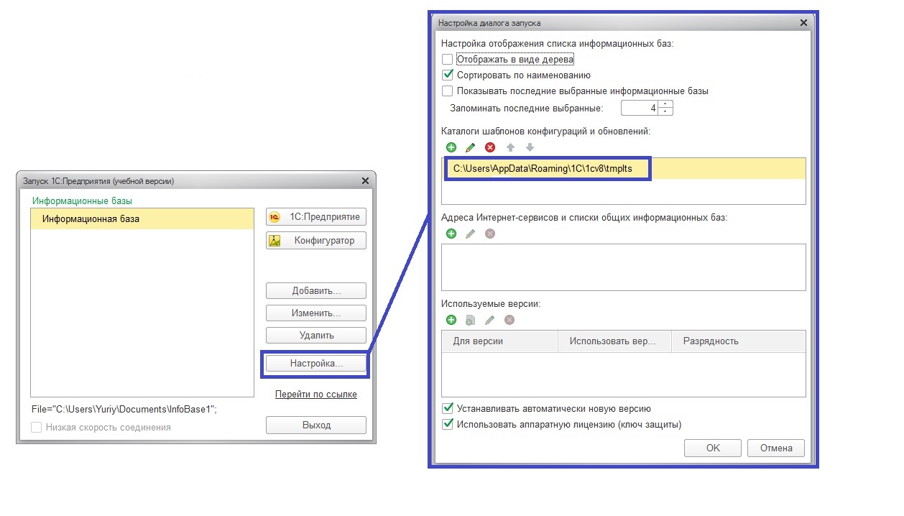Click the Выход button
The width and height of the screenshot is (904, 516).
coord(316,425)
